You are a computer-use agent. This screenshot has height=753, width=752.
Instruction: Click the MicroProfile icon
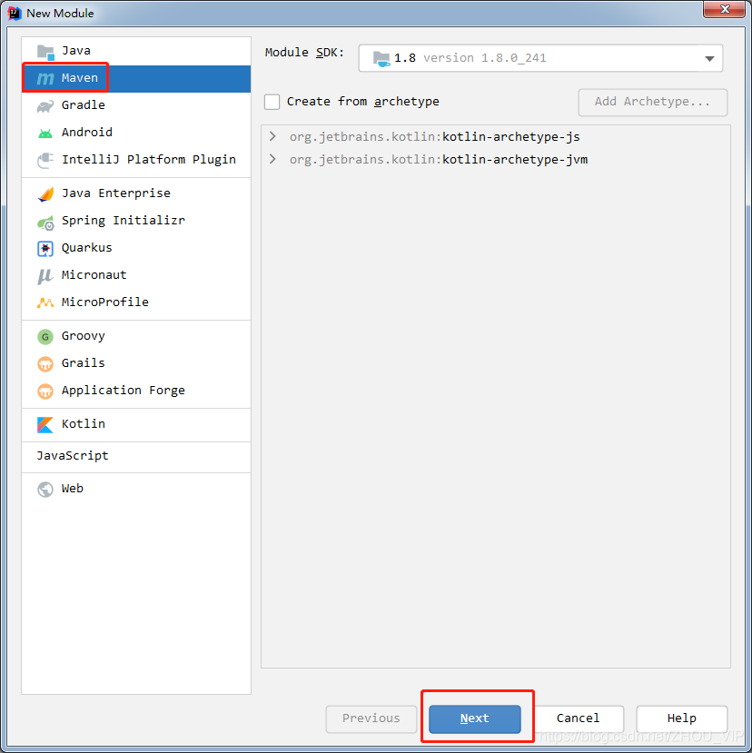pos(45,302)
